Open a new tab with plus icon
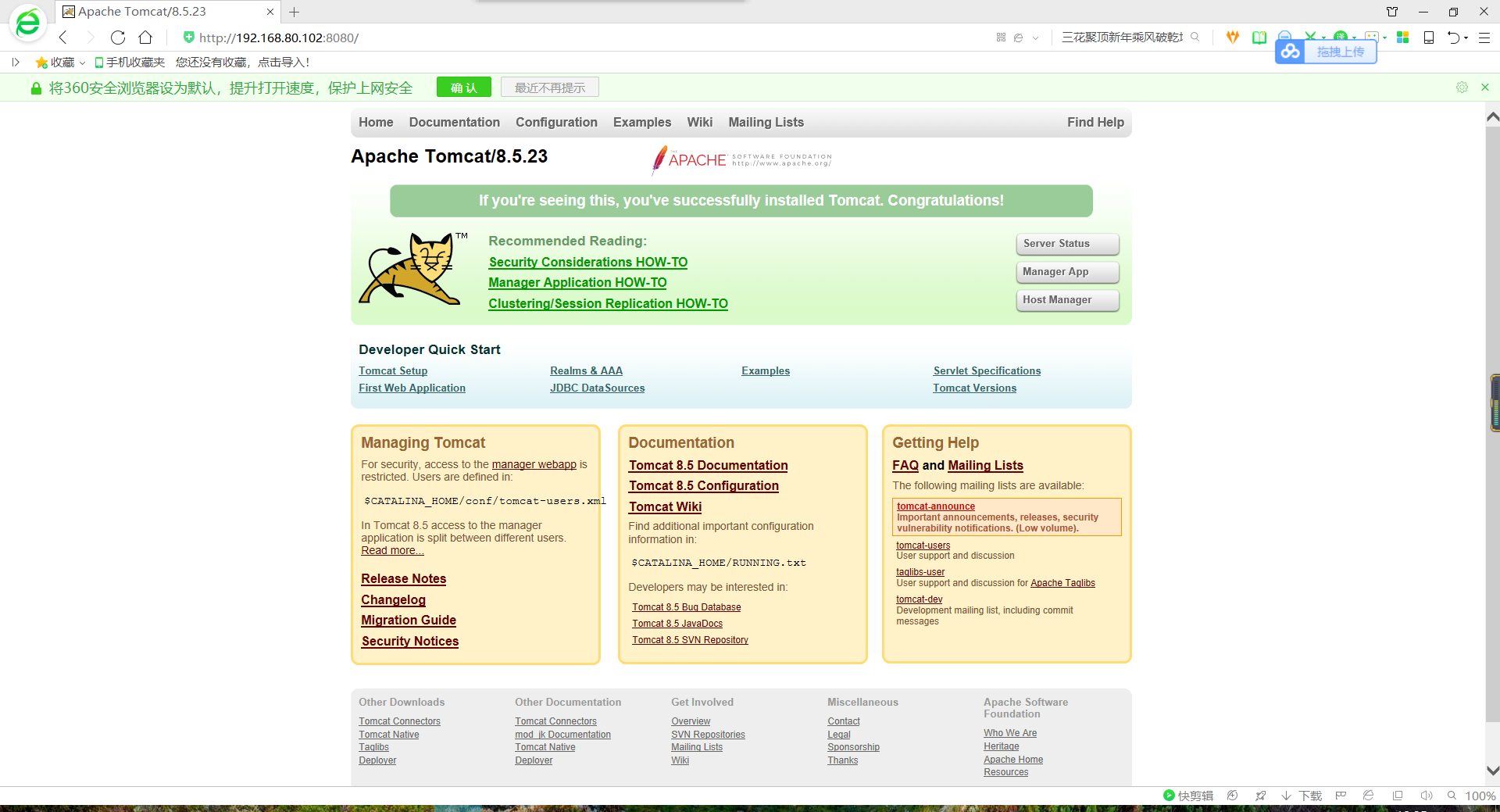The width and height of the screenshot is (1500, 812). click(295, 12)
